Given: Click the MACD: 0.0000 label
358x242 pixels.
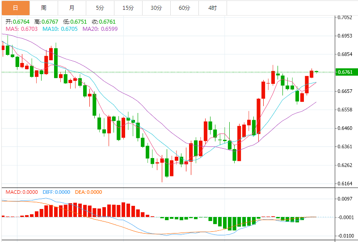Looking at the screenshot, I should click(x=22, y=192).
